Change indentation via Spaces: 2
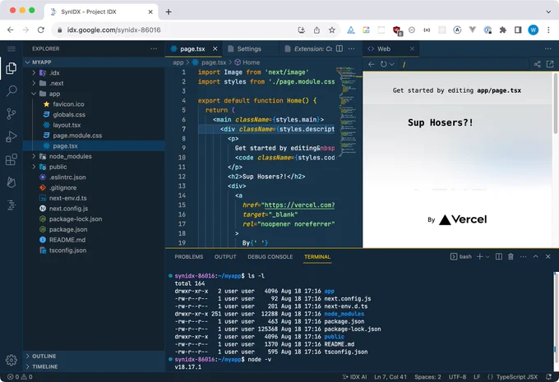 pos(427,376)
